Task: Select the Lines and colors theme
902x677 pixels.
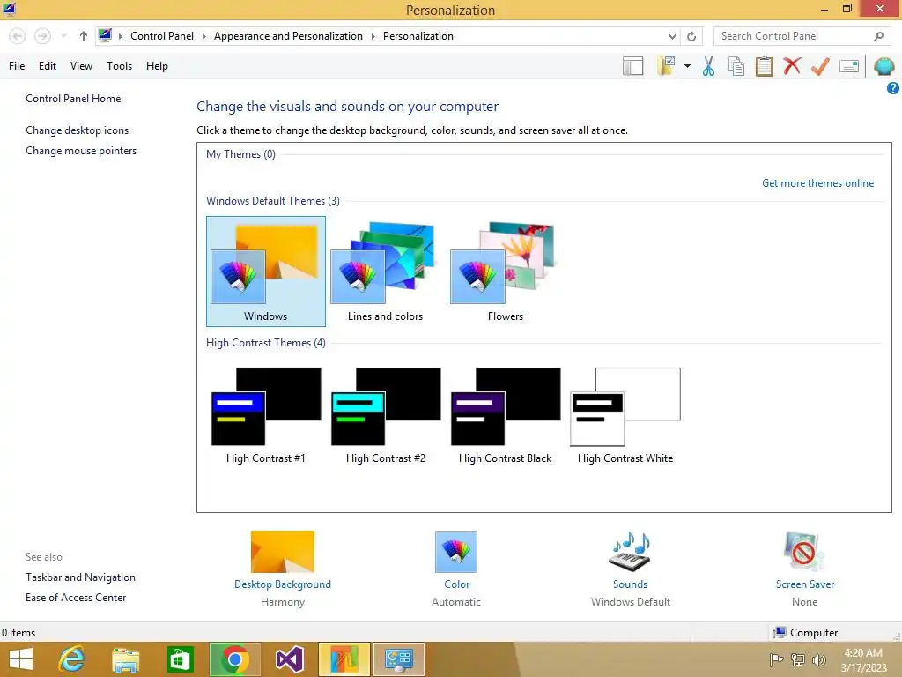Action: (x=385, y=272)
